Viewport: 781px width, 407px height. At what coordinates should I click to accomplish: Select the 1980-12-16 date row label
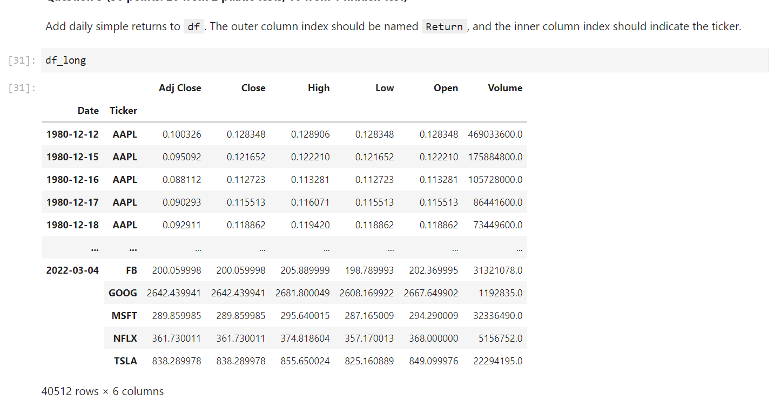pos(73,180)
